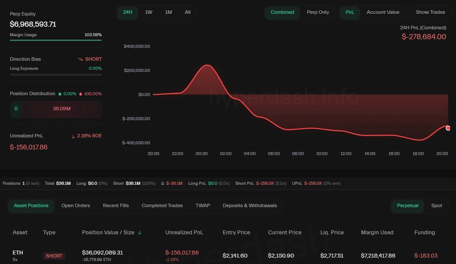Click the SHORT type badge on ETH
Screen dimensions: 456x264
pyautogui.click(x=53, y=255)
